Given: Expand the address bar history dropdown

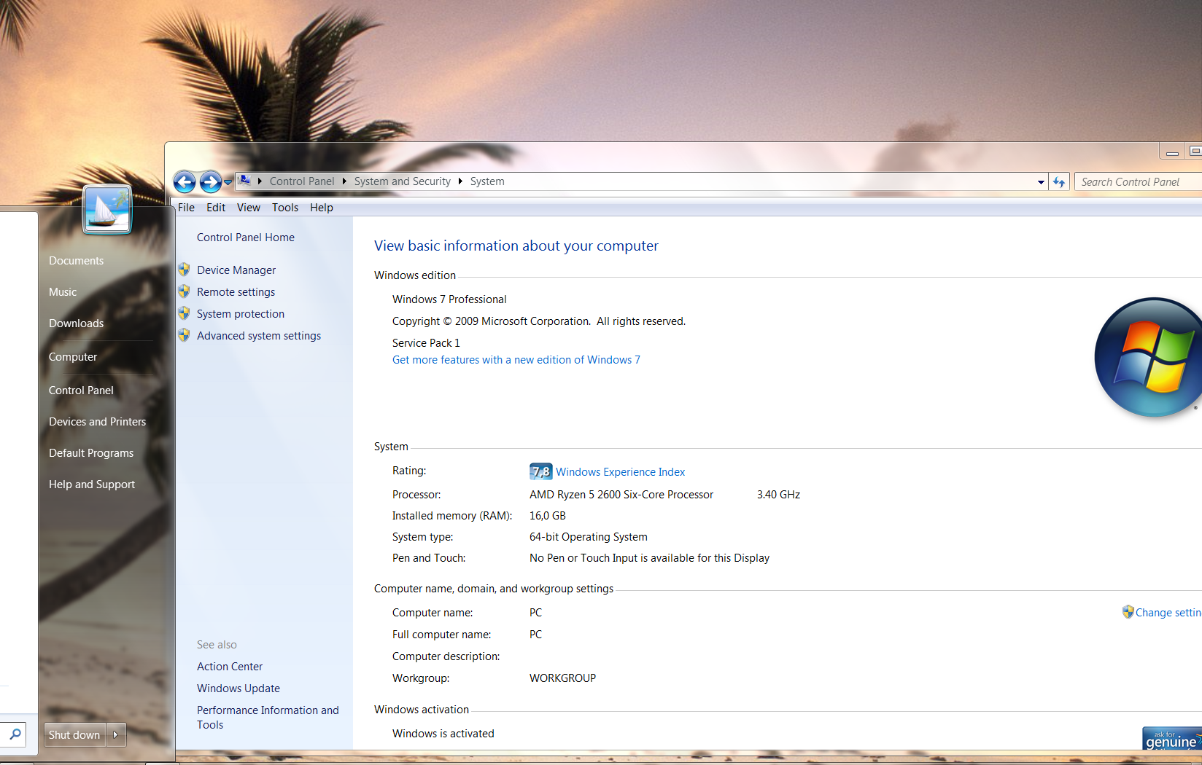Looking at the screenshot, I should (1041, 182).
